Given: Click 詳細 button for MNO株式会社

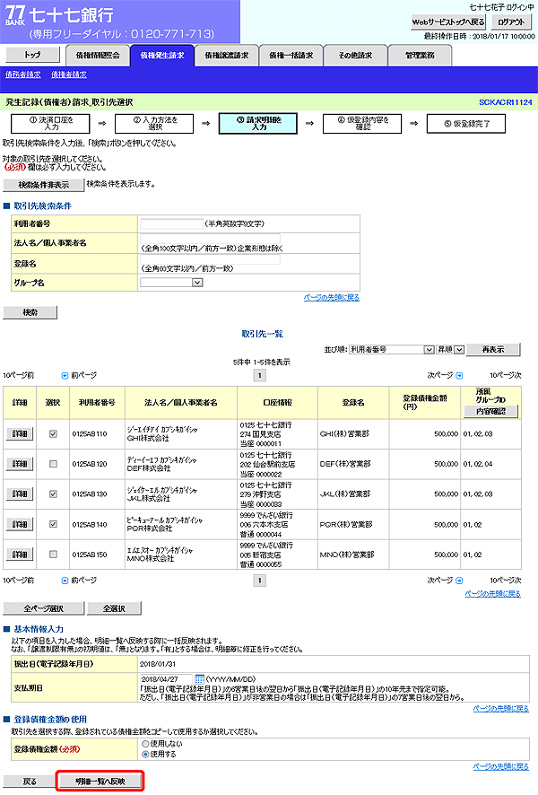Looking at the screenshot, I should [20, 555].
